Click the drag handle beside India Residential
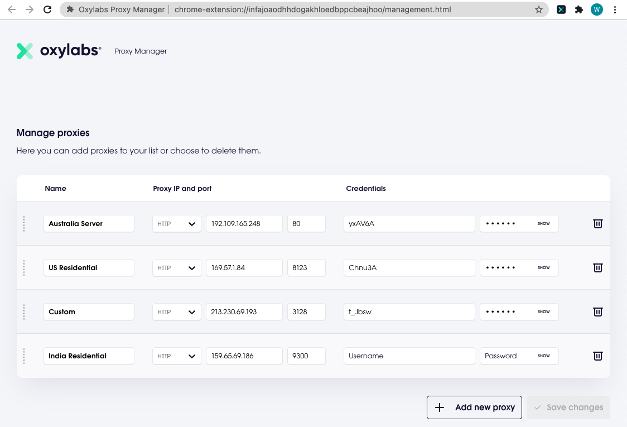627x427 pixels. pyautogui.click(x=24, y=356)
